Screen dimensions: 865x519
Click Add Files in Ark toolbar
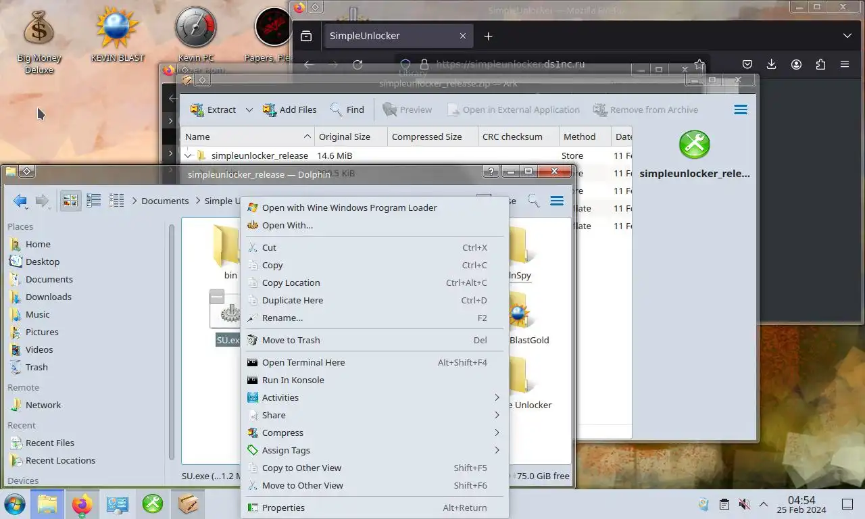click(289, 109)
